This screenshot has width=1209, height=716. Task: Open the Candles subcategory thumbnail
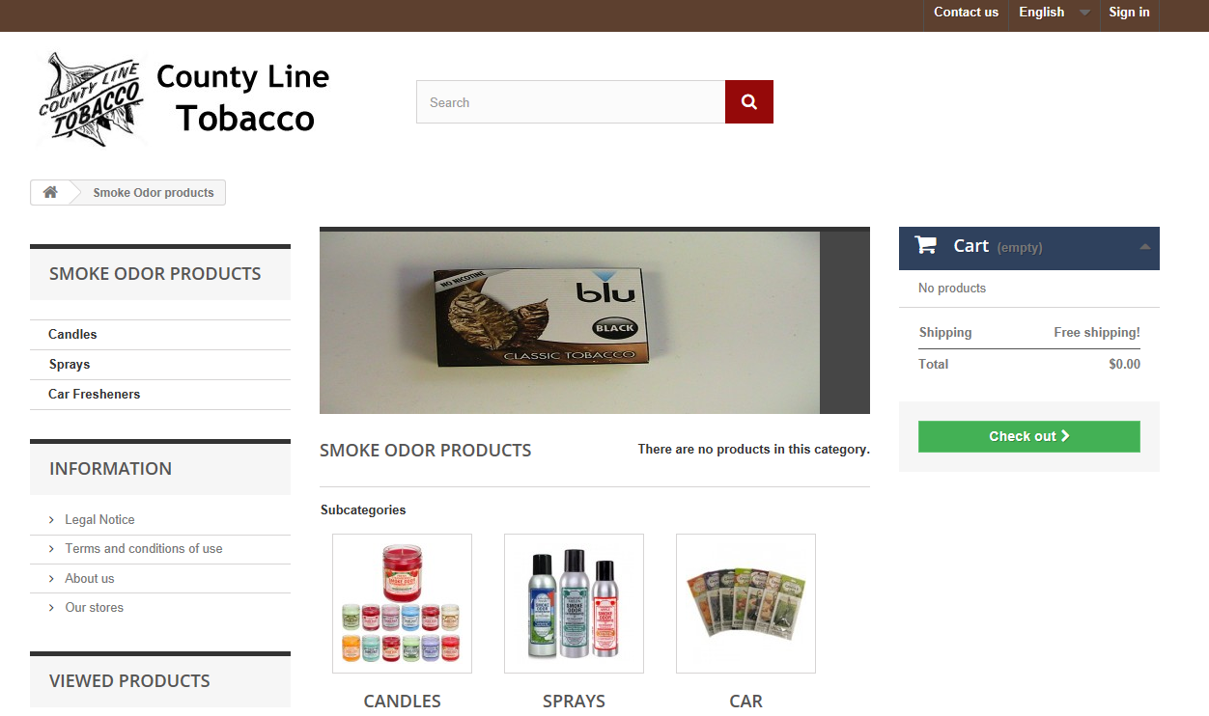tap(402, 603)
